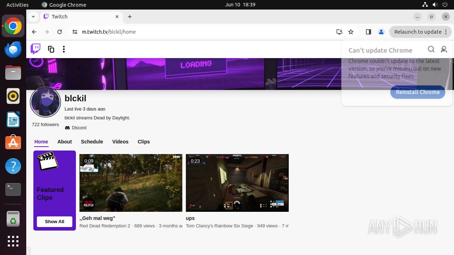Expand the tab search dropdown arrow
The height and width of the screenshot is (255, 454).
coord(33,17)
